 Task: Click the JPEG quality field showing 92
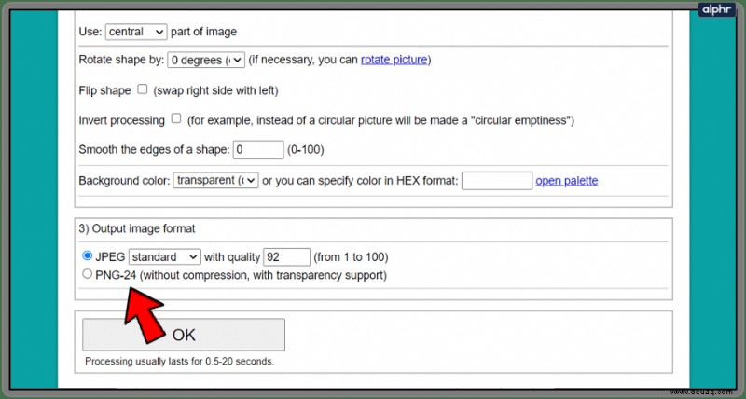(286, 256)
